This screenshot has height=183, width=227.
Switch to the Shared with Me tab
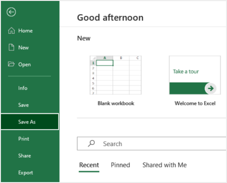(x=165, y=165)
